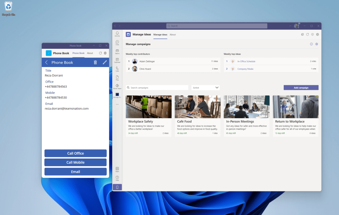Reload the Phone Book app tab

point(100,53)
